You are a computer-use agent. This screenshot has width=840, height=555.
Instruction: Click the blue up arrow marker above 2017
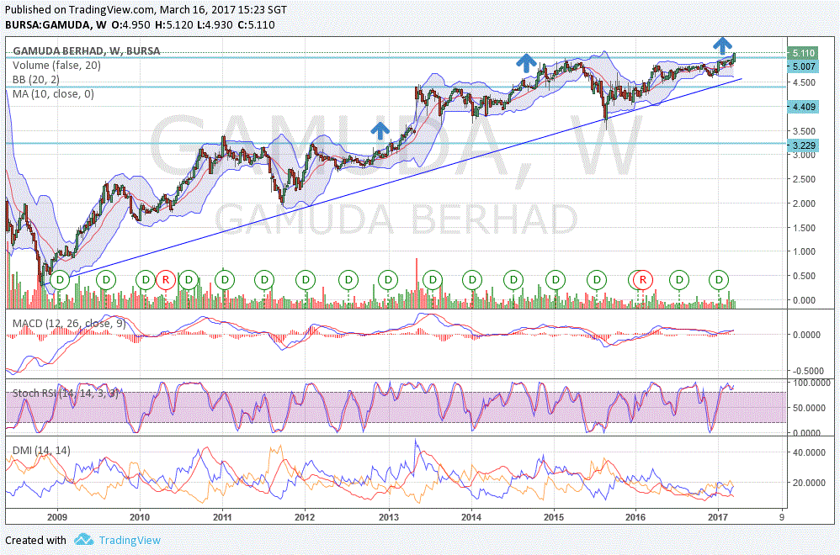pyautogui.click(x=722, y=44)
